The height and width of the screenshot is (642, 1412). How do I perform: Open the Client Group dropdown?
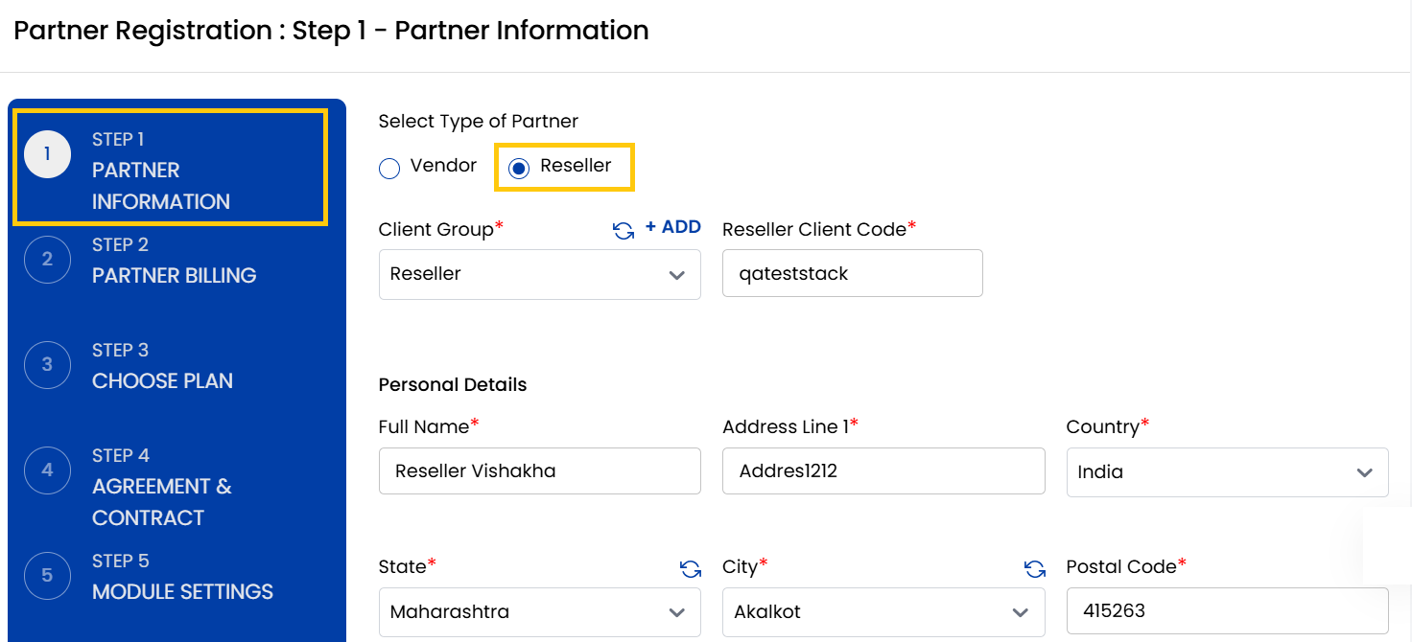pyautogui.click(x=539, y=274)
